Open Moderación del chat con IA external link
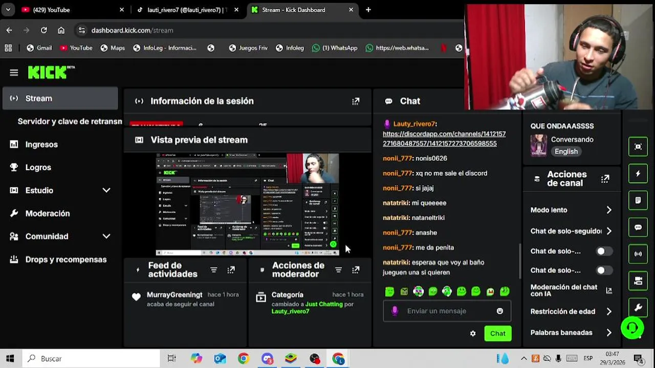 pyautogui.click(x=609, y=290)
